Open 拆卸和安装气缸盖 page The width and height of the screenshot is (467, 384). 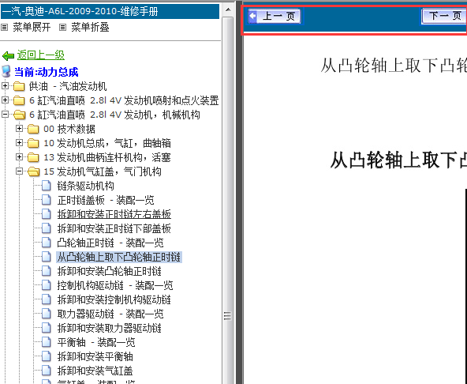pyautogui.click(x=95, y=371)
